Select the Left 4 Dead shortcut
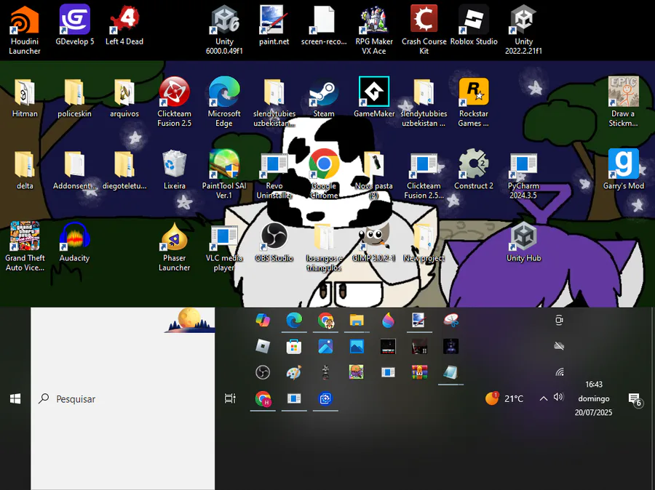Image resolution: width=655 pixels, height=490 pixels. [x=124, y=26]
